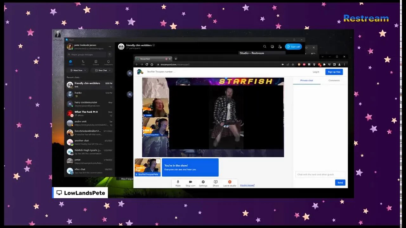Open the 'Having issues?' link

pos(247,185)
